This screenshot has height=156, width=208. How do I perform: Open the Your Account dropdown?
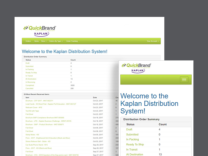(x=153, y=41)
